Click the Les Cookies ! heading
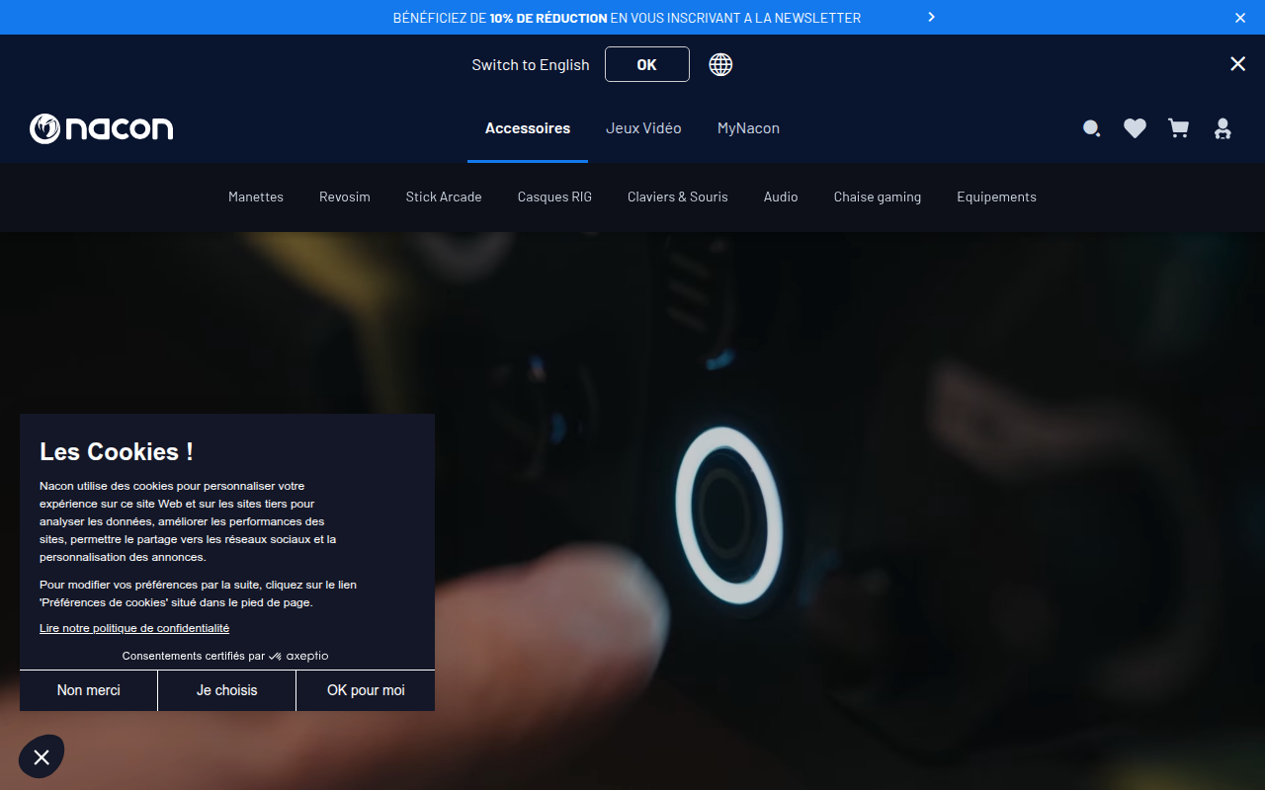1265x790 pixels. pyautogui.click(x=117, y=451)
